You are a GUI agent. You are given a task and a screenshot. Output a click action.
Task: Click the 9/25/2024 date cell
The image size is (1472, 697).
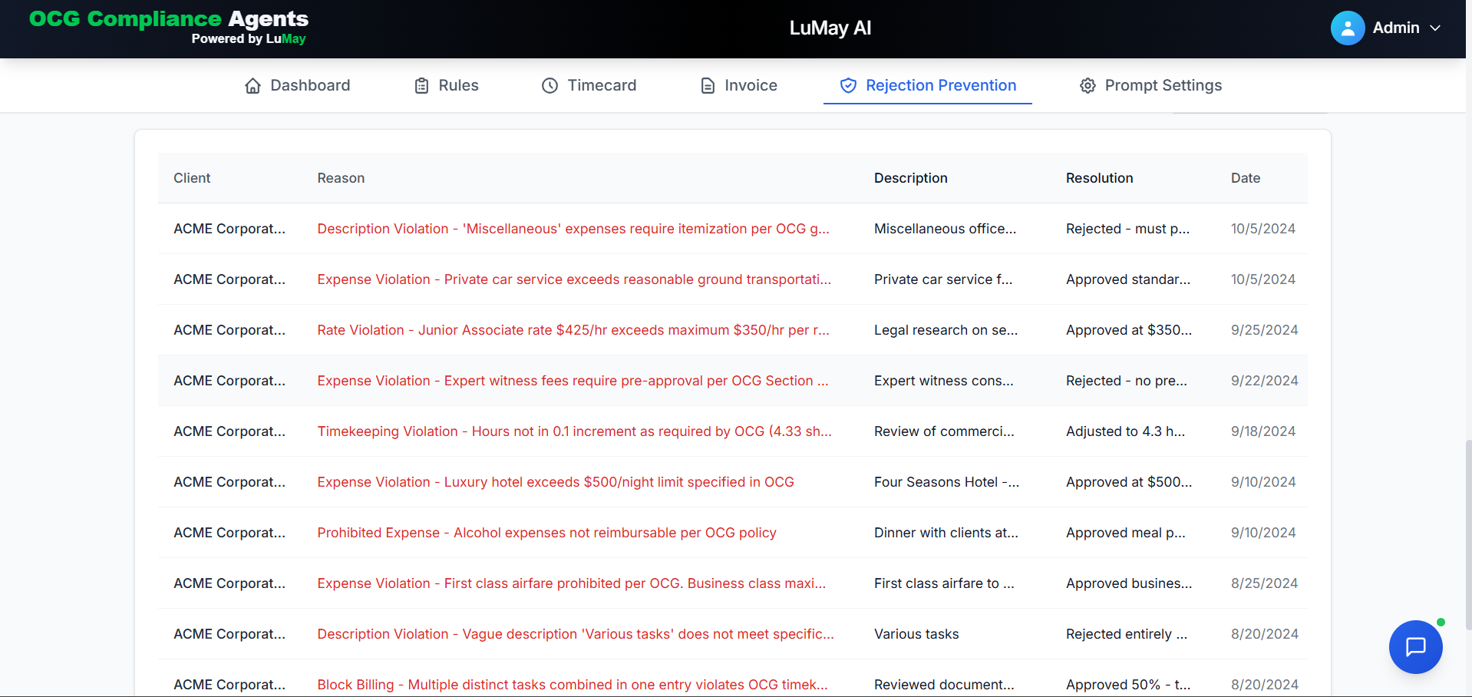[1264, 330]
